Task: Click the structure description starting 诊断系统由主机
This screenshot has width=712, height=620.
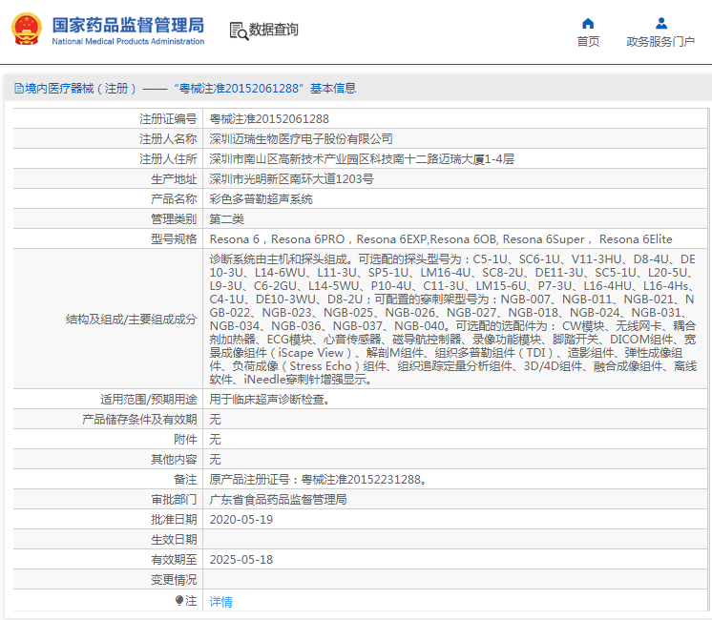Action: click(452, 320)
